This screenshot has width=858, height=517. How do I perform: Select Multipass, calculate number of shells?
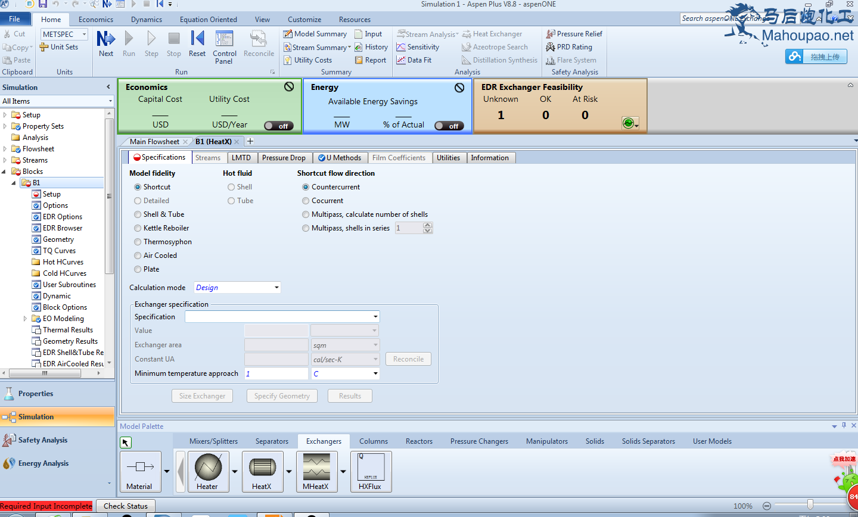point(306,214)
